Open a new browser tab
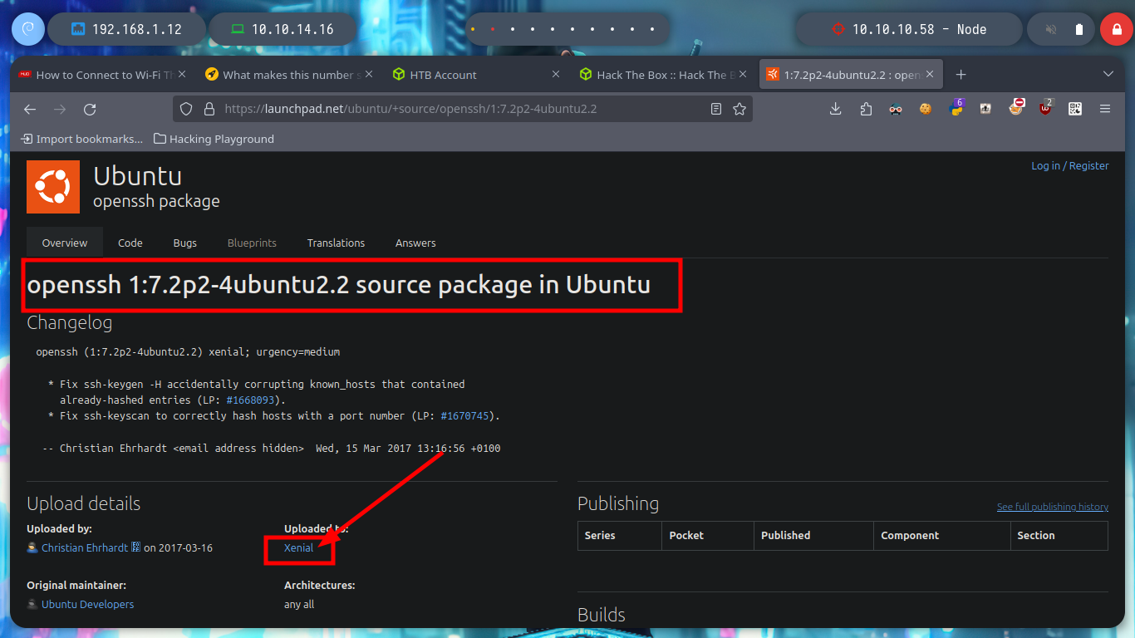This screenshot has height=638, width=1135. pyautogui.click(x=961, y=75)
